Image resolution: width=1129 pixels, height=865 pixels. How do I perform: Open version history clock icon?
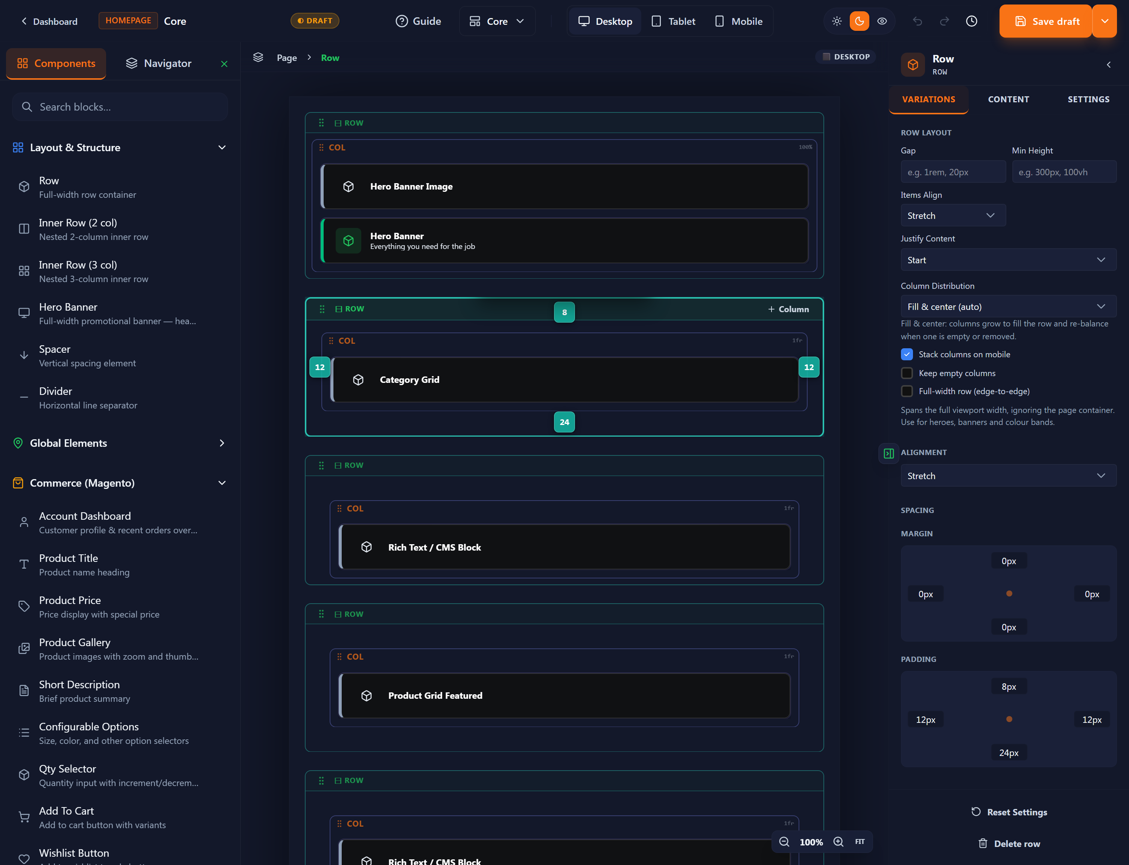coord(971,21)
